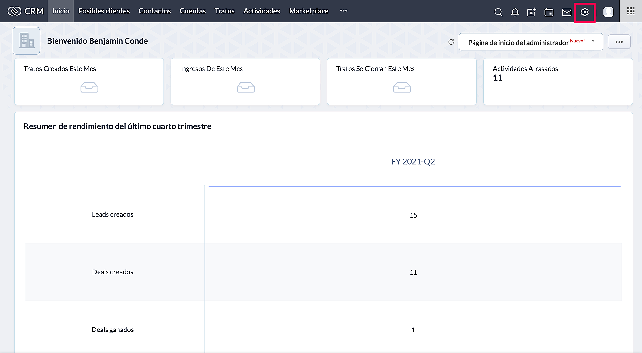Go to the Inicio tab

(x=61, y=11)
